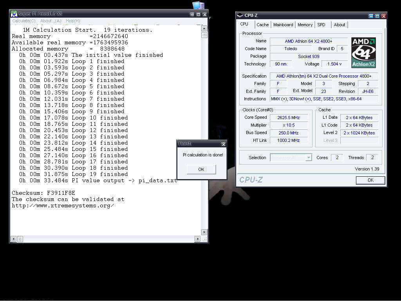Click the Multiplier value x 10.5

pos(289,125)
